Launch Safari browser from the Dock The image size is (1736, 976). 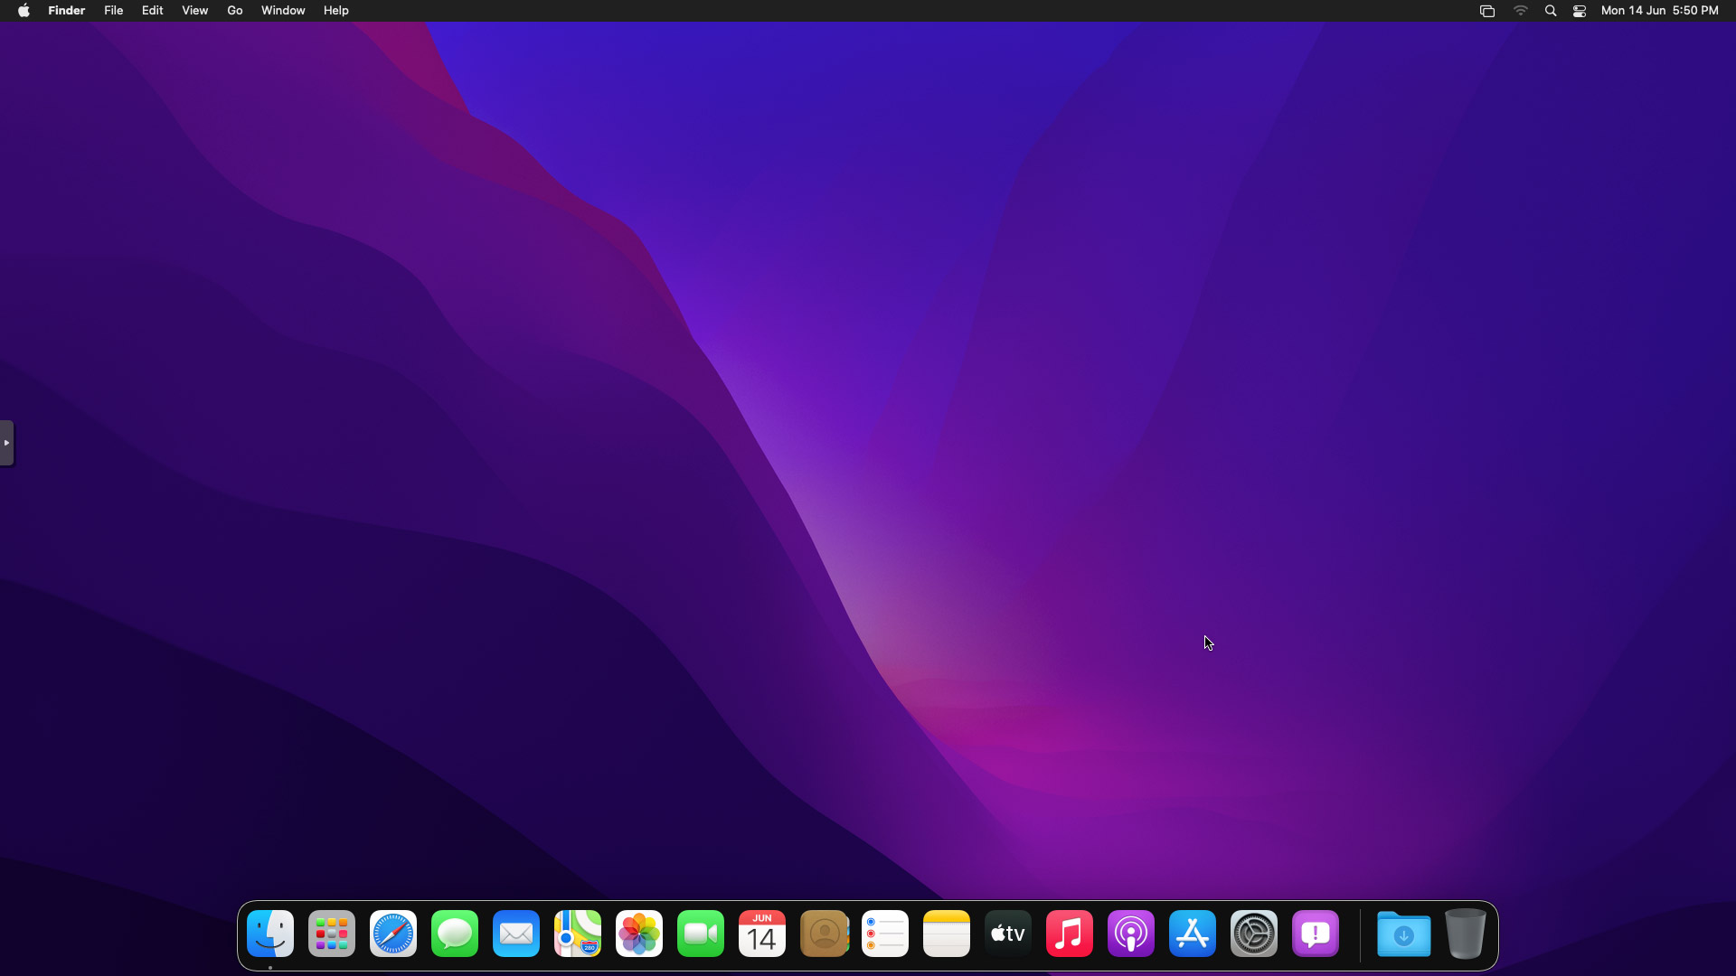pos(393,934)
